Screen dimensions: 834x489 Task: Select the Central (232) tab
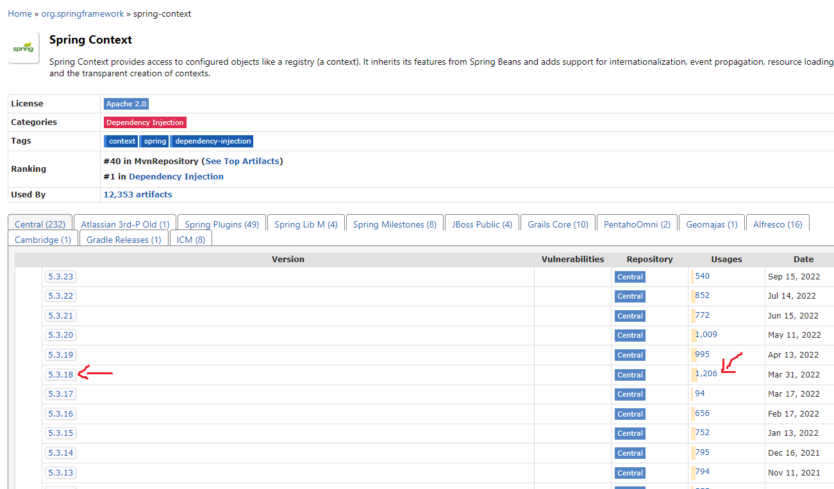tap(40, 224)
